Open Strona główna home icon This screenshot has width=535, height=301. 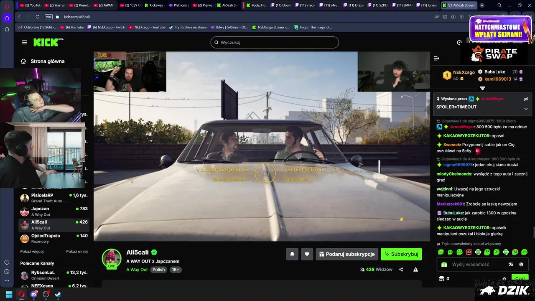click(23, 61)
